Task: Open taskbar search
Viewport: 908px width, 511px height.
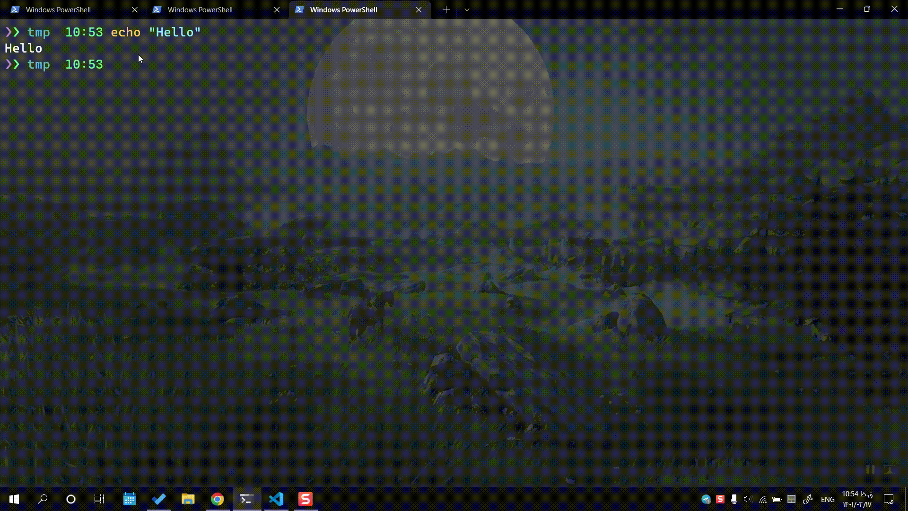Action: [x=43, y=499]
